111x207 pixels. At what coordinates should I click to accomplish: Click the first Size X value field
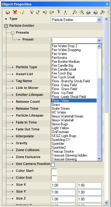[63, 185]
